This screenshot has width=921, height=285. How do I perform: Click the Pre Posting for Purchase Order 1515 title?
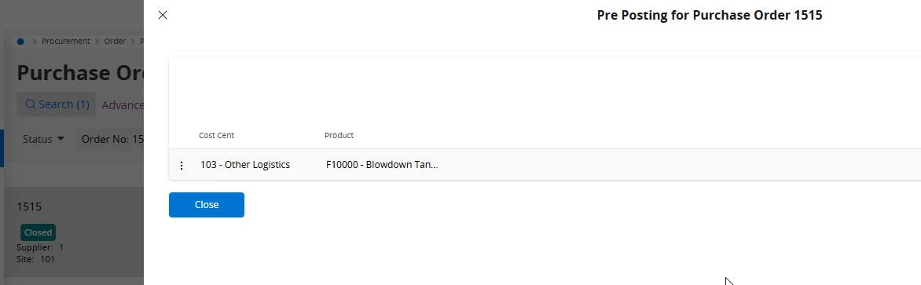(710, 15)
